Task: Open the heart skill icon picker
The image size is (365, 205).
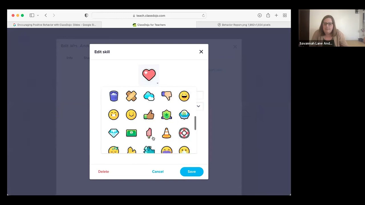Action: click(149, 75)
